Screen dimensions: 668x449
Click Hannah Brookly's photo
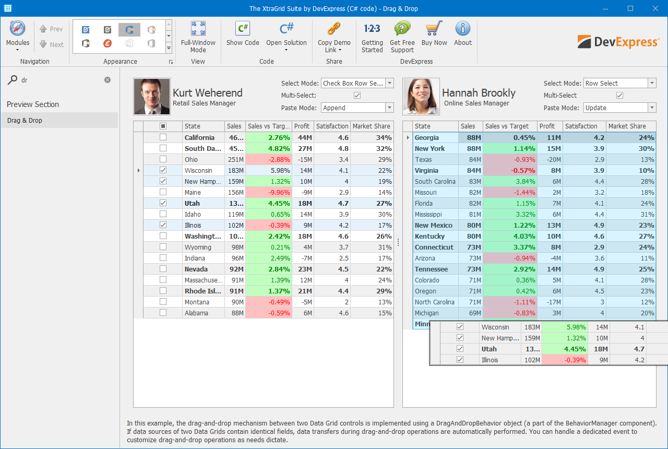(x=421, y=97)
